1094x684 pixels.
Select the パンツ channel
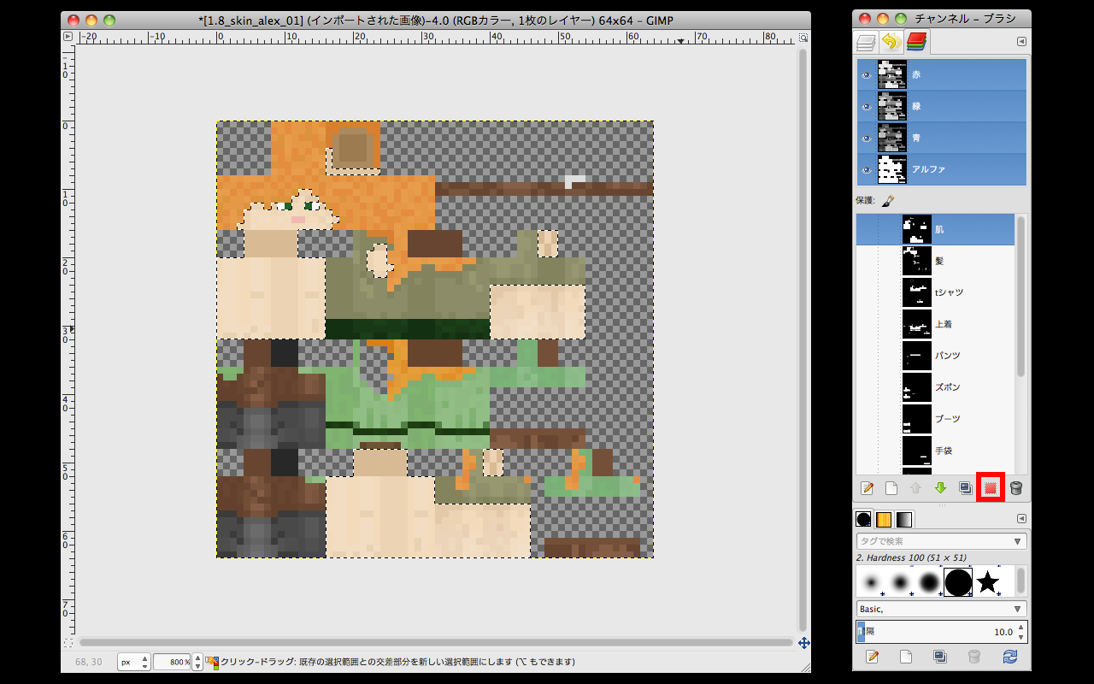[x=936, y=356]
